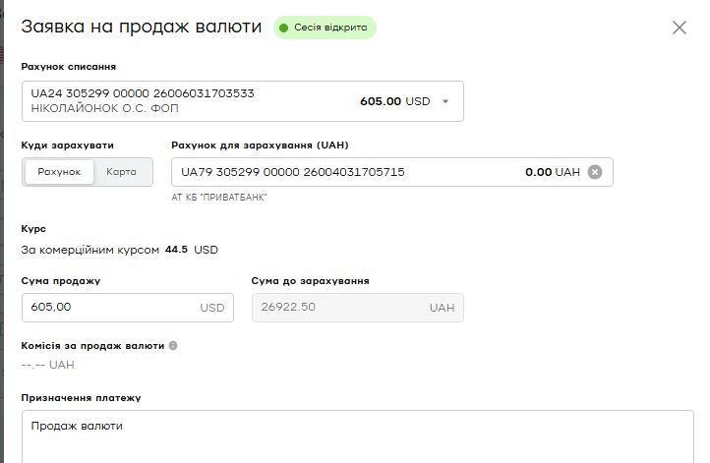Click the green session status dot
Screen dimensions: 710x463
[284, 29]
